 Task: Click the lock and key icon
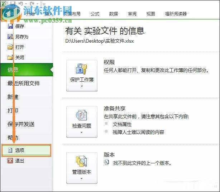click(x=82, y=69)
